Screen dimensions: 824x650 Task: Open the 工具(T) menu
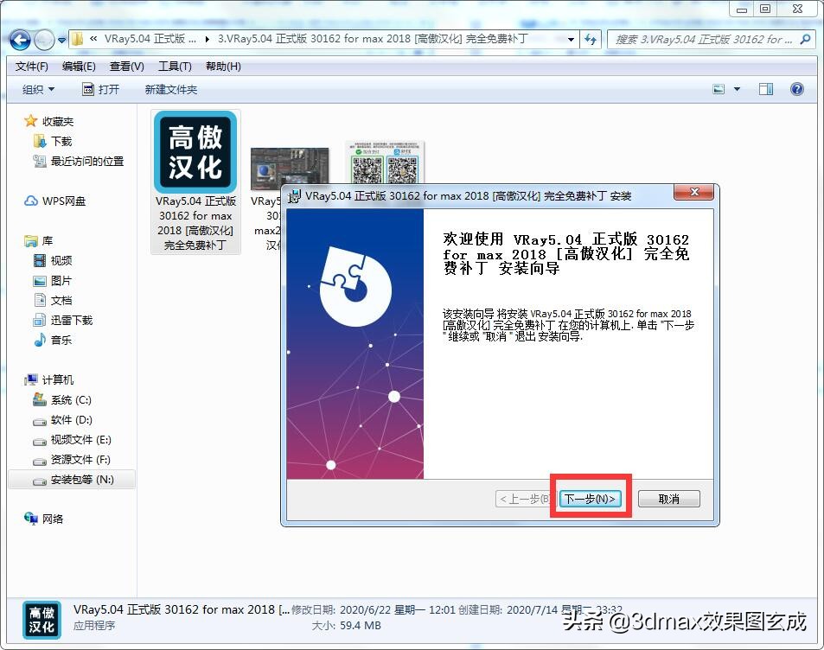[175, 67]
